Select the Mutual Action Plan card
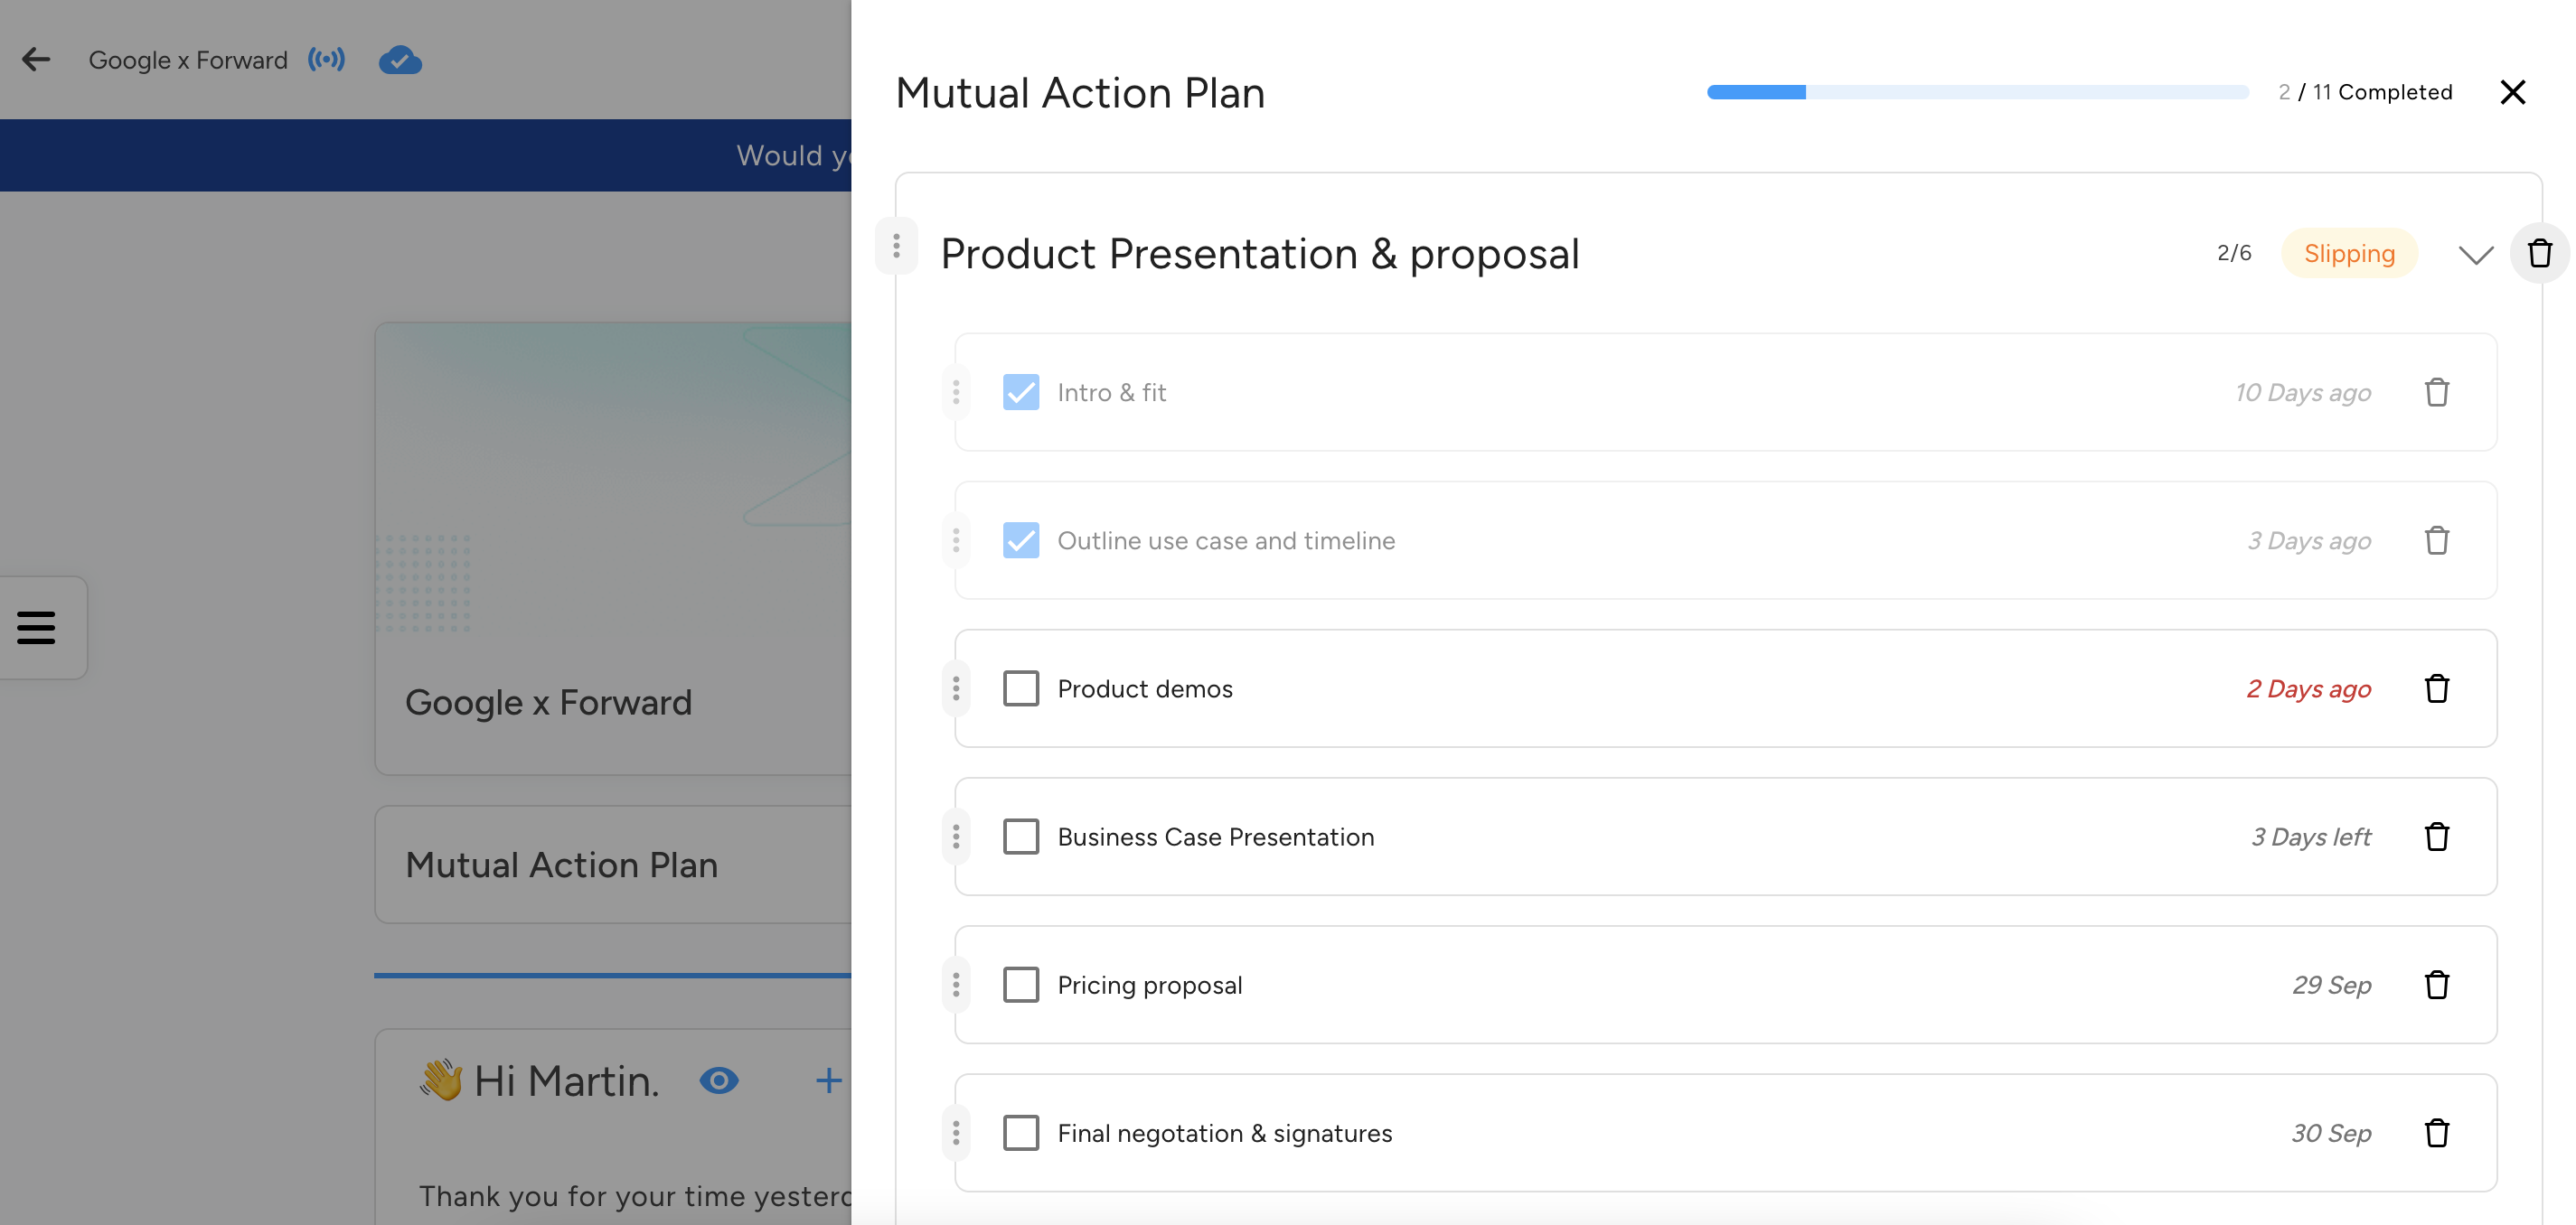2576x1225 pixels. 562,864
